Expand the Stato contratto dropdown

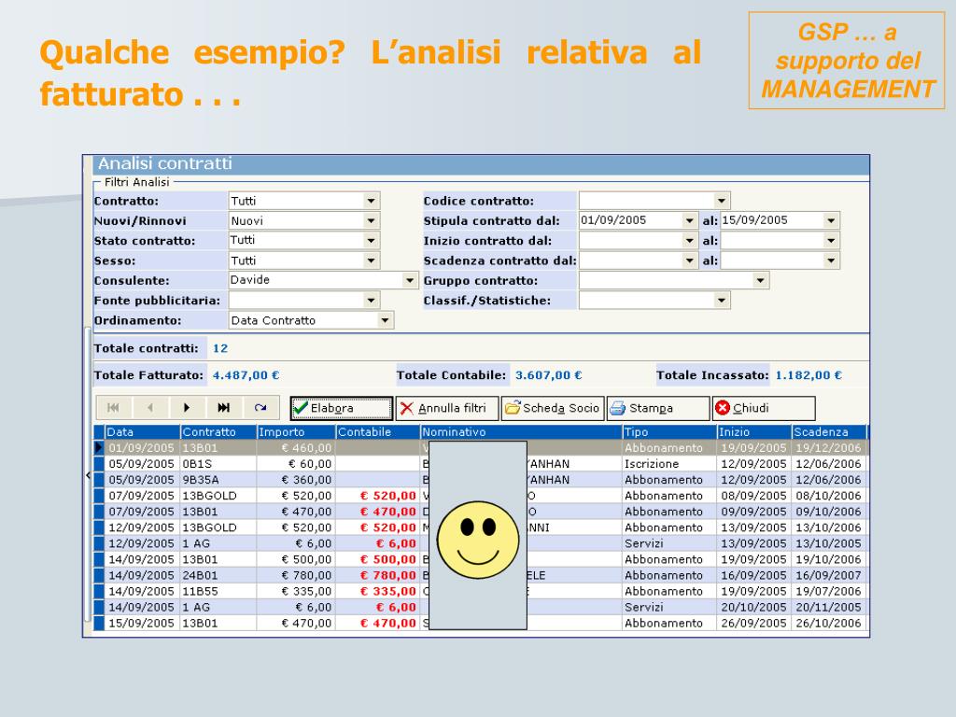tap(371, 240)
